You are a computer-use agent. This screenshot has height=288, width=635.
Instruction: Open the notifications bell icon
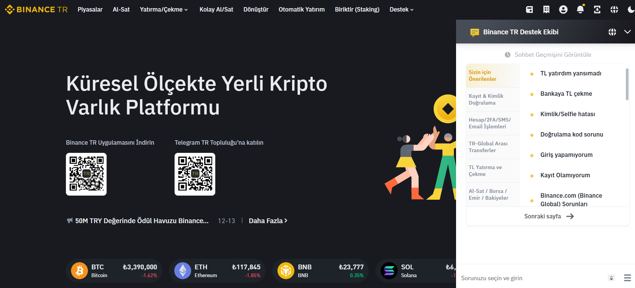coord(580,9)
